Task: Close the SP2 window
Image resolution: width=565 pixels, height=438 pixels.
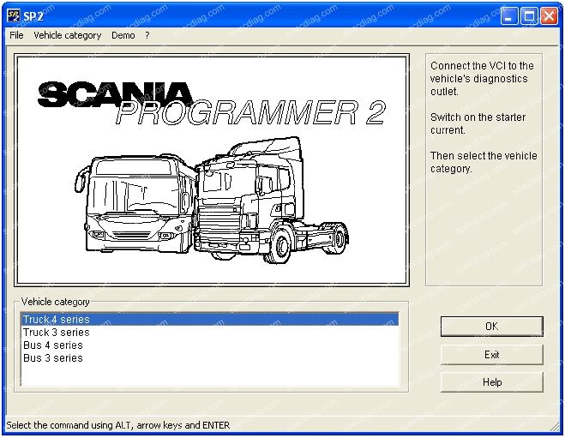Action: tap(549, 15)
